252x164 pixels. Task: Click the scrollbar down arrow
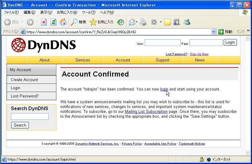(247, 152)
